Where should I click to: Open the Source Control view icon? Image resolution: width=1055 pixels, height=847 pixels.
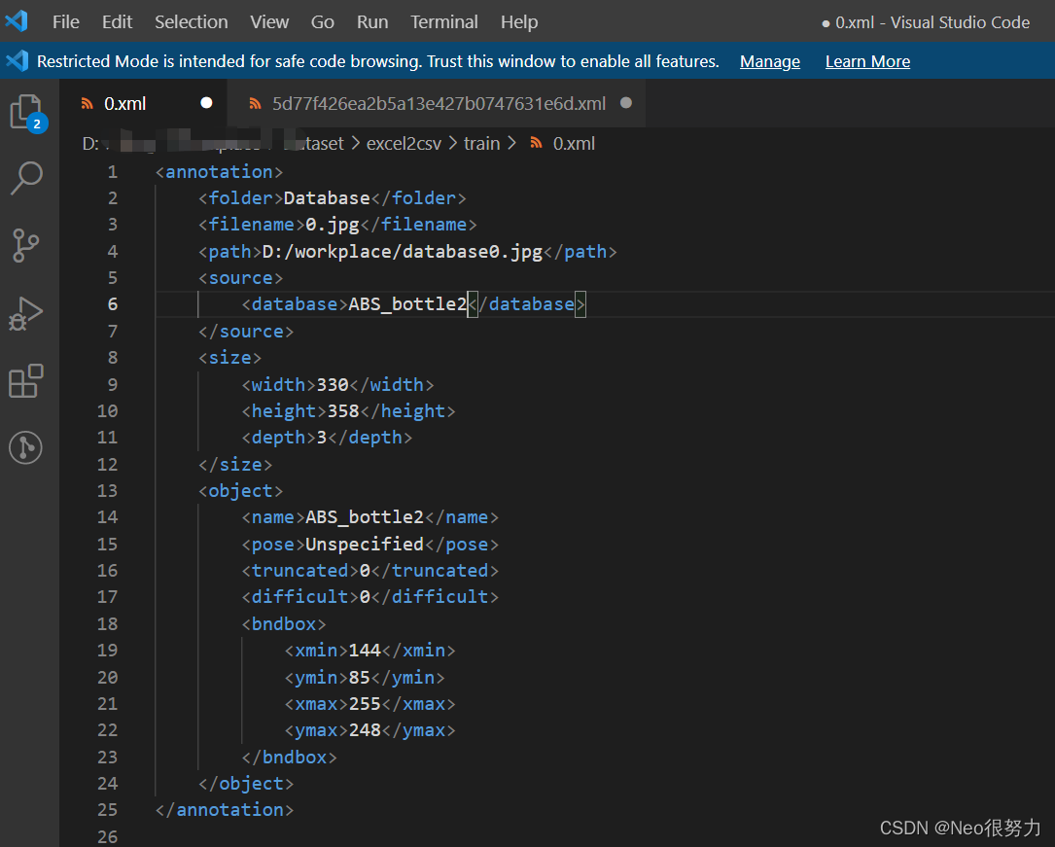25,246
